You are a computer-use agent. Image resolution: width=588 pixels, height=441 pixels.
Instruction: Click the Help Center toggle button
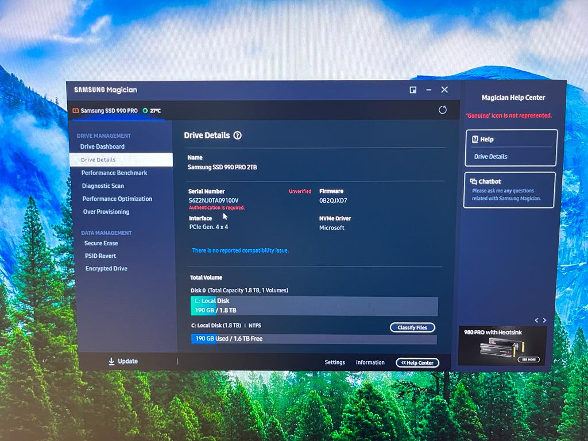[417, 363]
